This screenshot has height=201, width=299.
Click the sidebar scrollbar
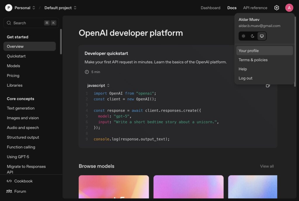pos(61,41)
